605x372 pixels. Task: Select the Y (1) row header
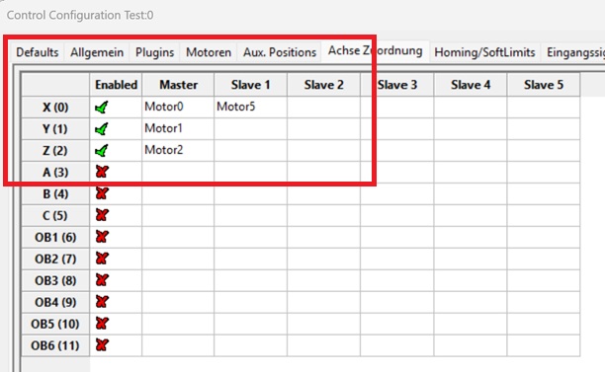(55, 129)
